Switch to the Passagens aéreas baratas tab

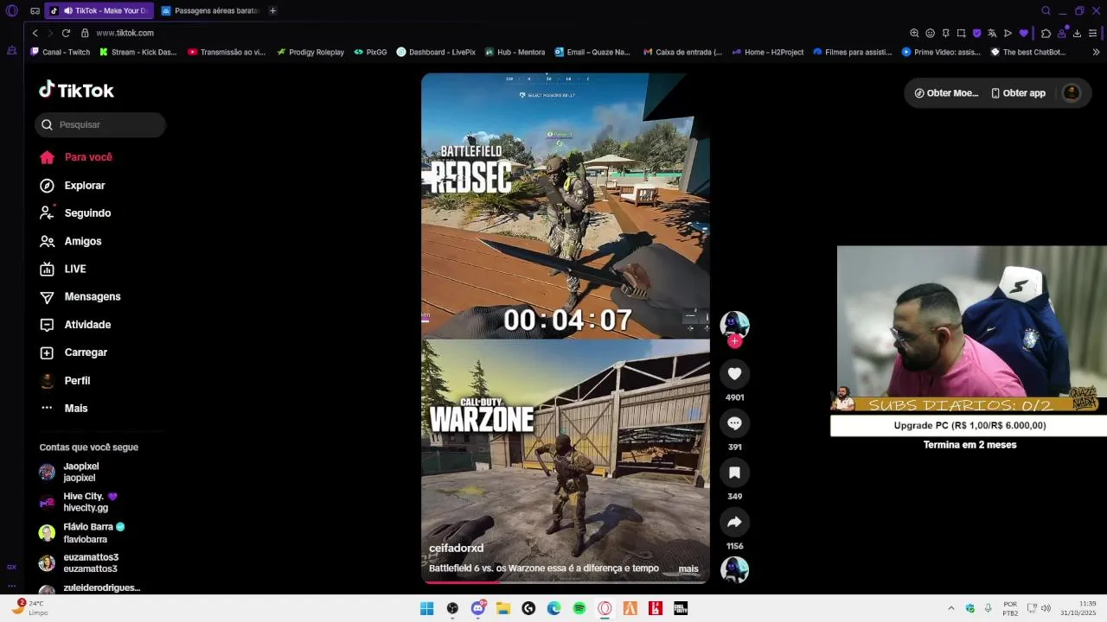point(210,10)
